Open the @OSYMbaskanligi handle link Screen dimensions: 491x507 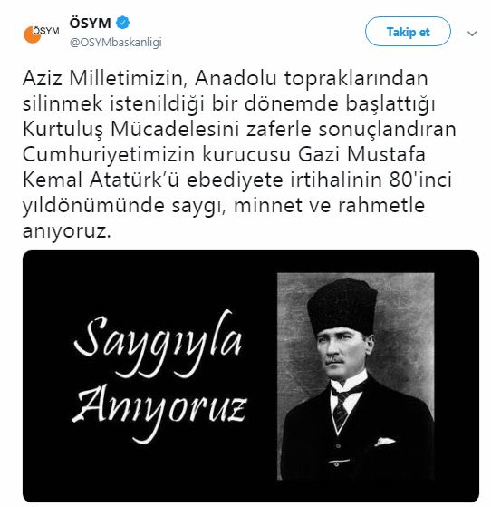pyautogui.click(x=116, y=43)
